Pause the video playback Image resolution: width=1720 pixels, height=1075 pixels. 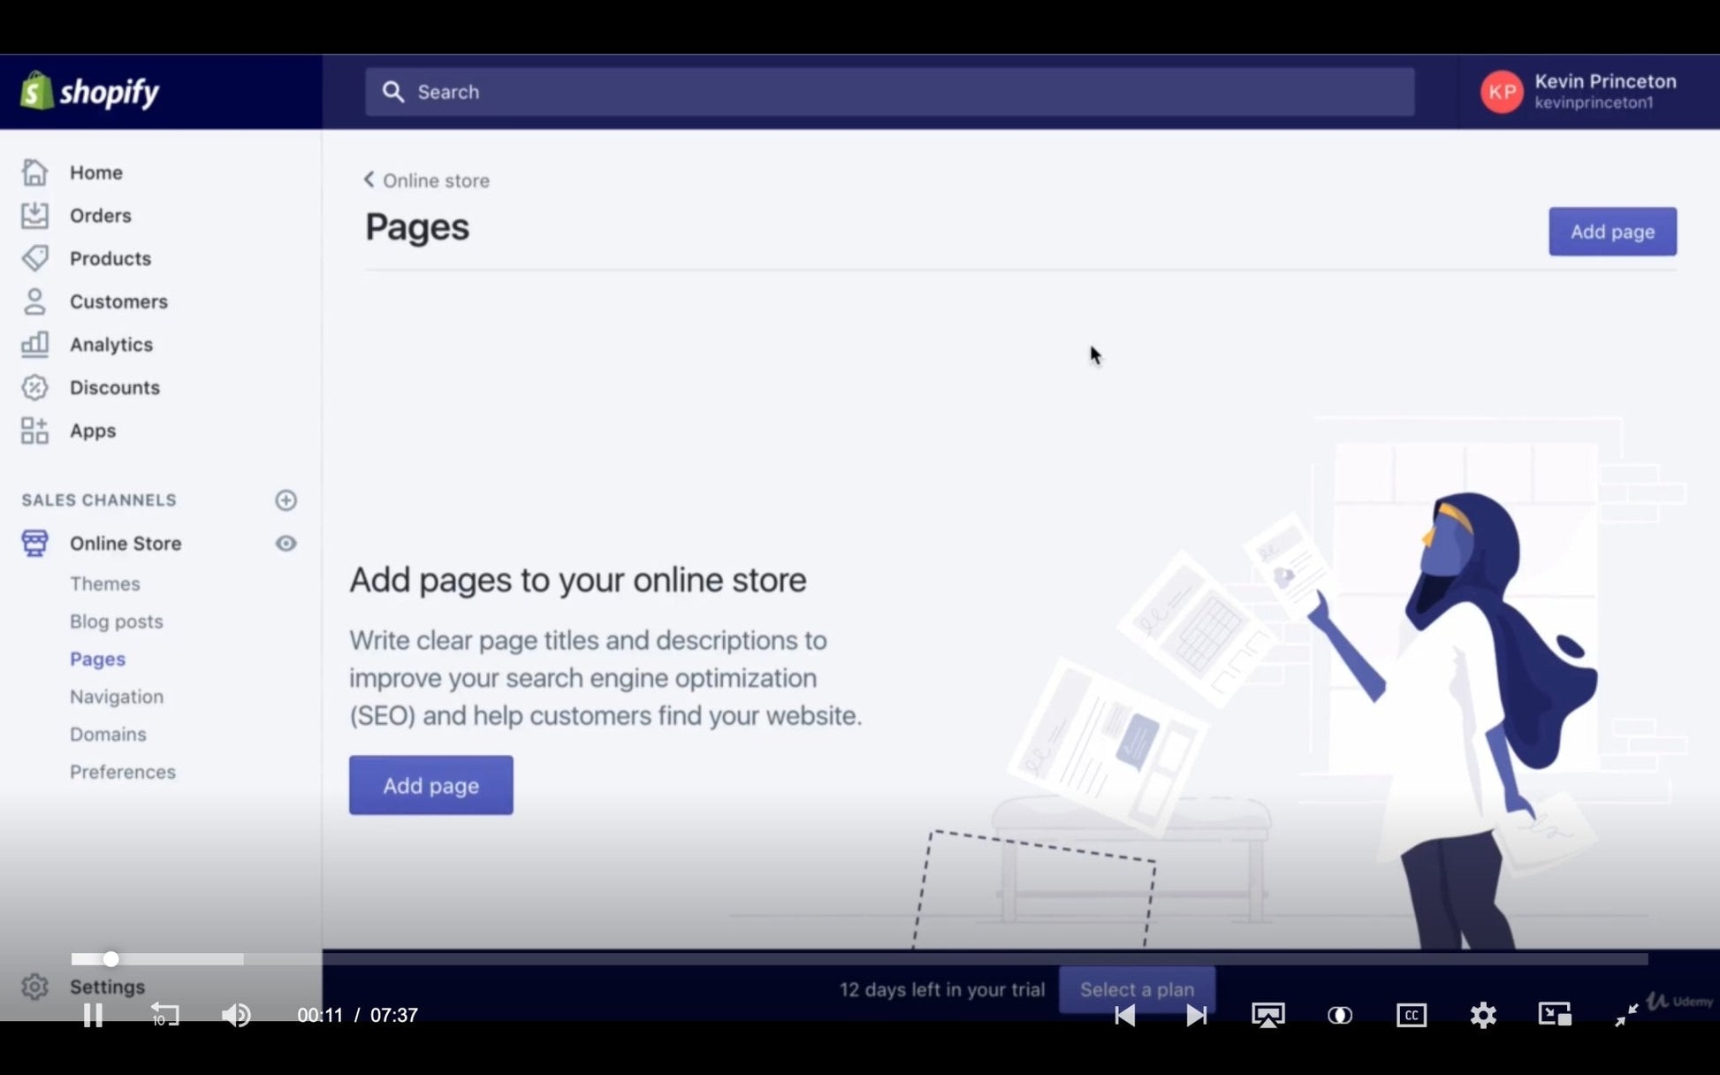93,1015
